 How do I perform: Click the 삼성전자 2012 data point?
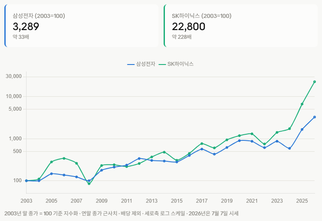click(139, 158)
